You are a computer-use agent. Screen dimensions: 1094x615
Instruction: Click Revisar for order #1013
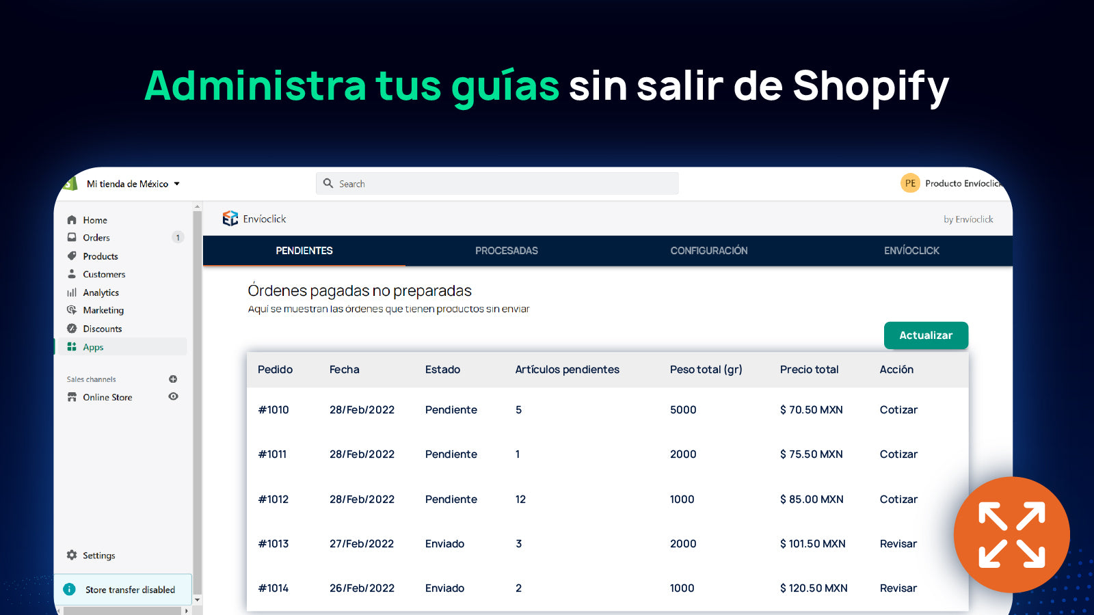898,544
